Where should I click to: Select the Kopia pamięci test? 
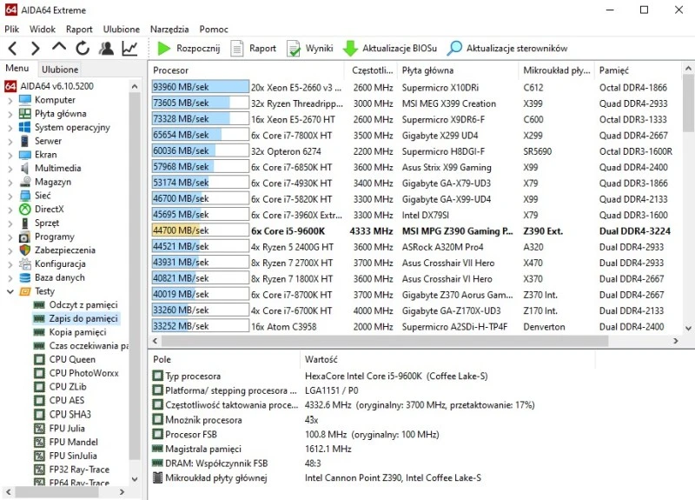pyautogui.click(x=77, y=332)
